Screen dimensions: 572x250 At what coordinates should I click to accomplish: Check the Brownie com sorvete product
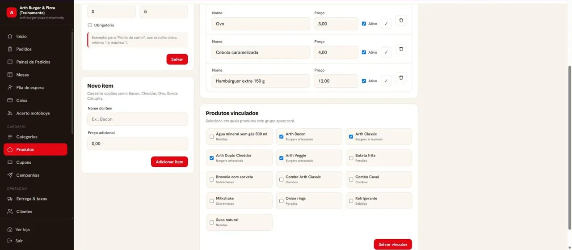[x=212, y=180]
